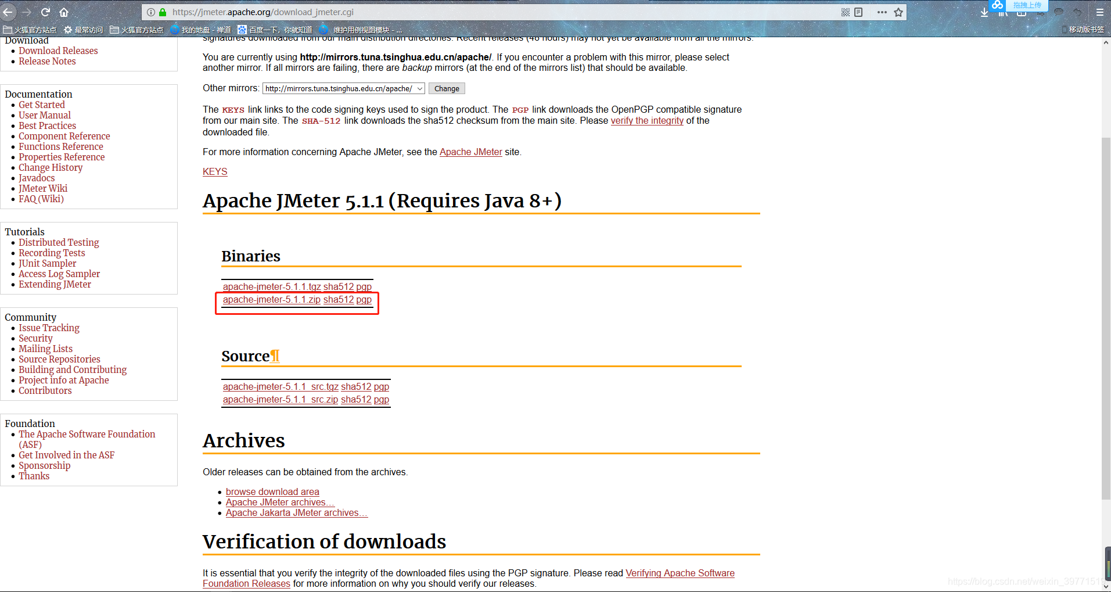Screen dimensions: 1111x592
Task: Open the Other mirrors dropdown
Action: point(344,88)
